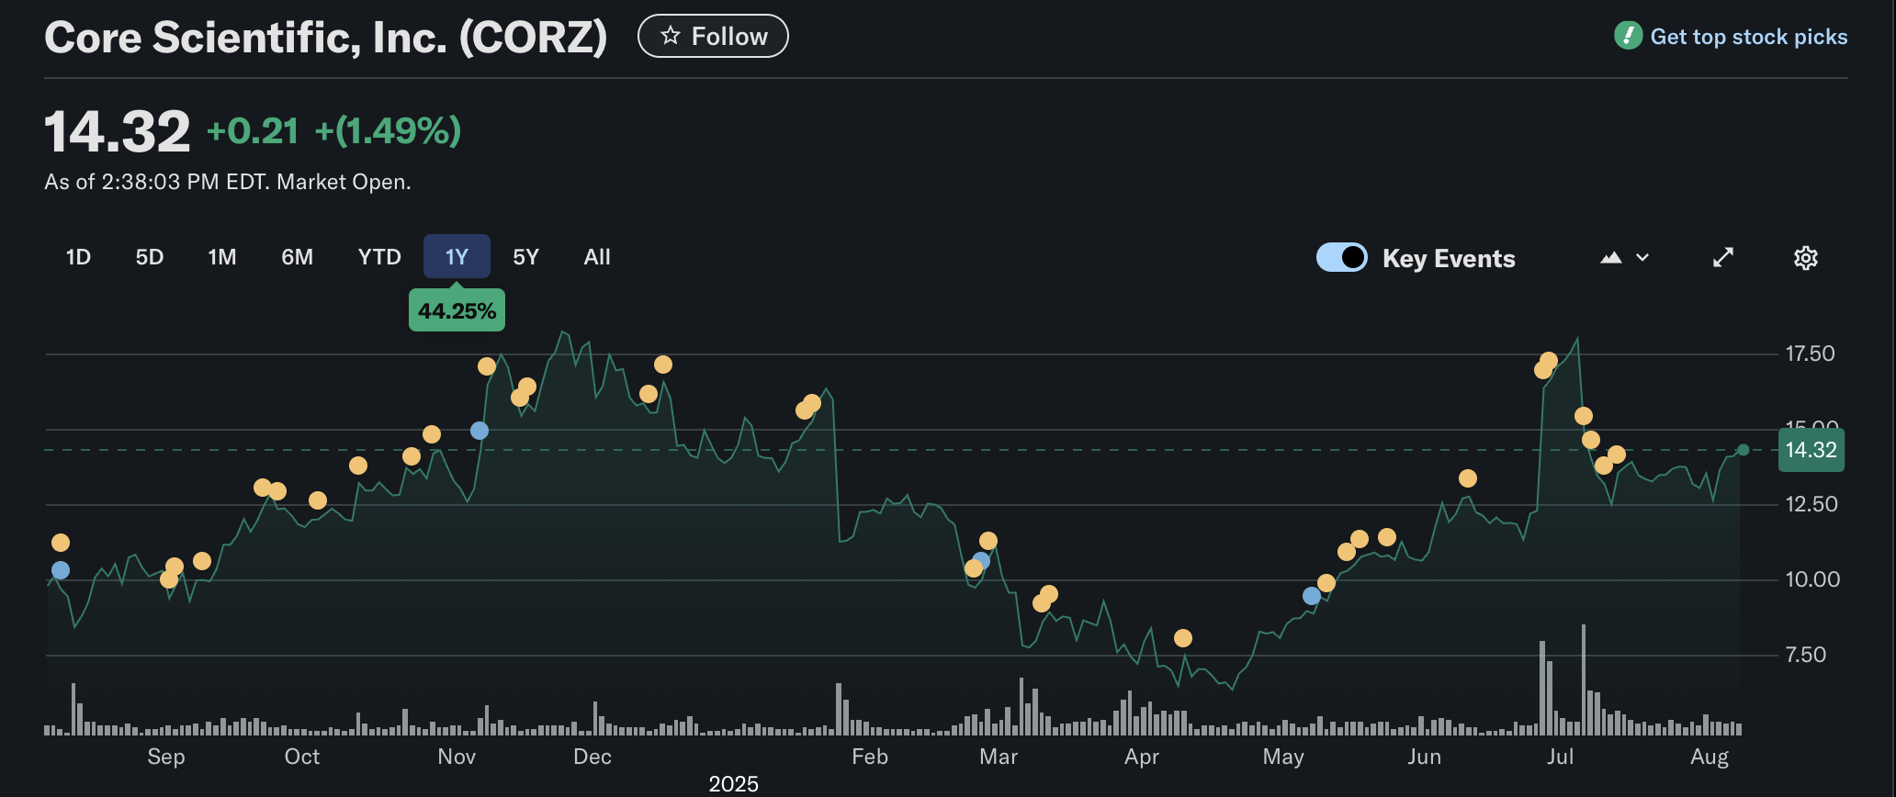1896x797 pixels.
Task: Switch to the 1M range
Action: (x=222, y=257)
